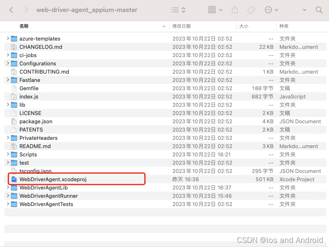
Task: Click the JavaScript kind cell
Action: [292, 97]
